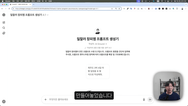Activate microphone dictation in the message box
The height and width of the screenshot is (106, 188).
[144, 99]
